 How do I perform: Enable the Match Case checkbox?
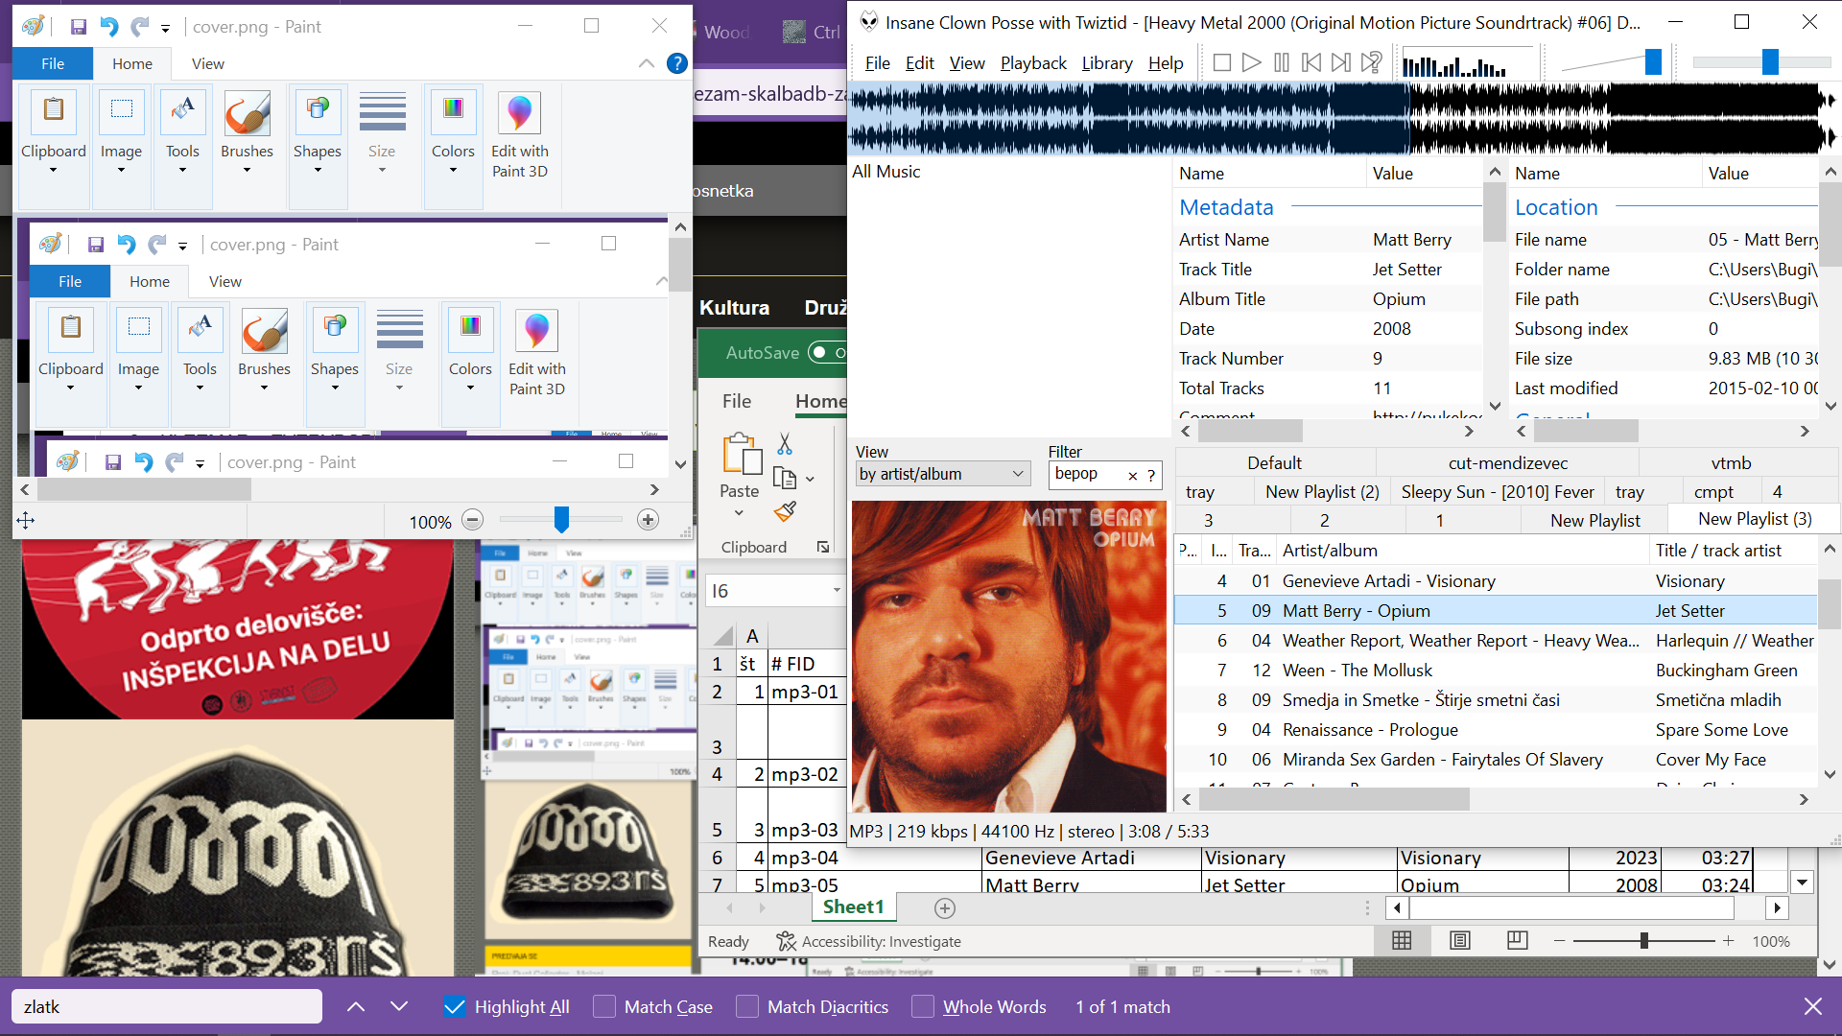[604, 1007]
